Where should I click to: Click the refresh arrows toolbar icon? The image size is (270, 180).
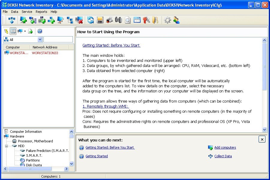pyautogui.click(x=90, y=20)
